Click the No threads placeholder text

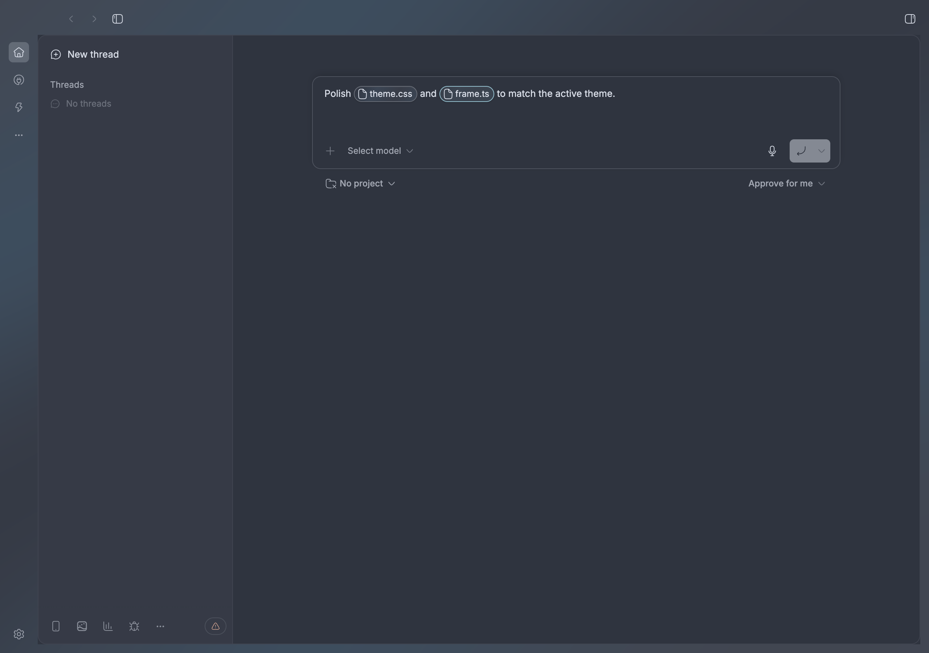88,104
